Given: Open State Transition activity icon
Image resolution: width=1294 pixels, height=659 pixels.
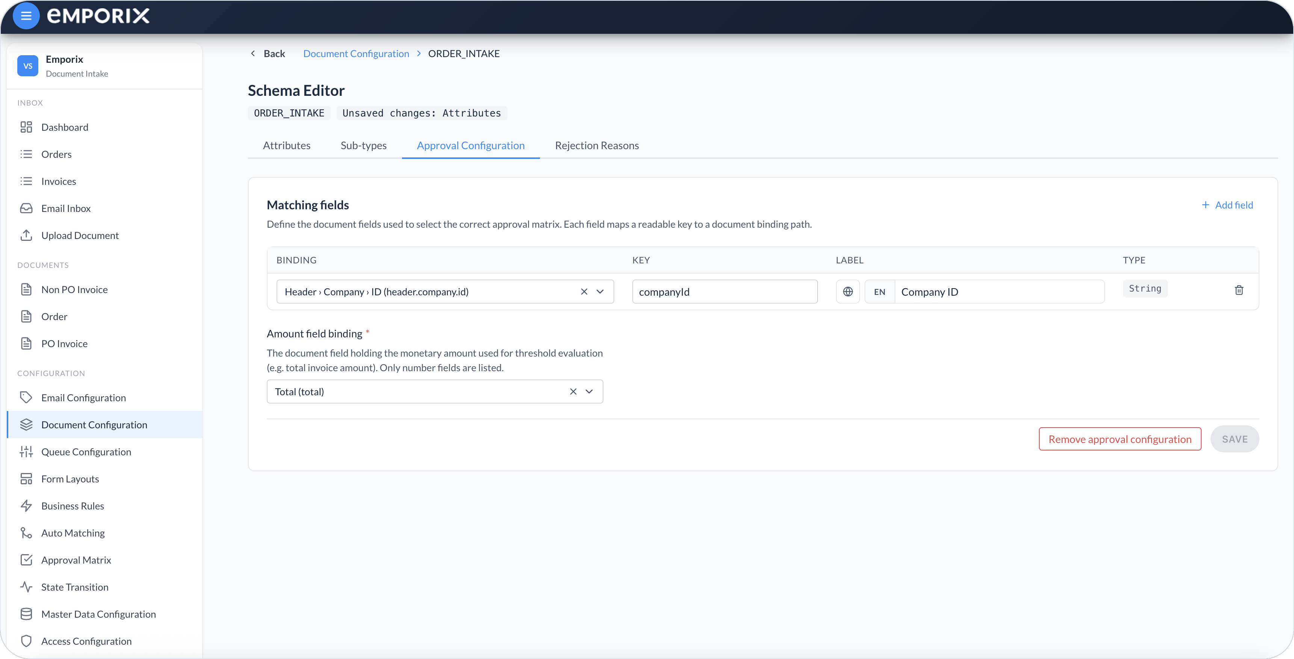Looking at the screenshot, I should coord(26,586).
